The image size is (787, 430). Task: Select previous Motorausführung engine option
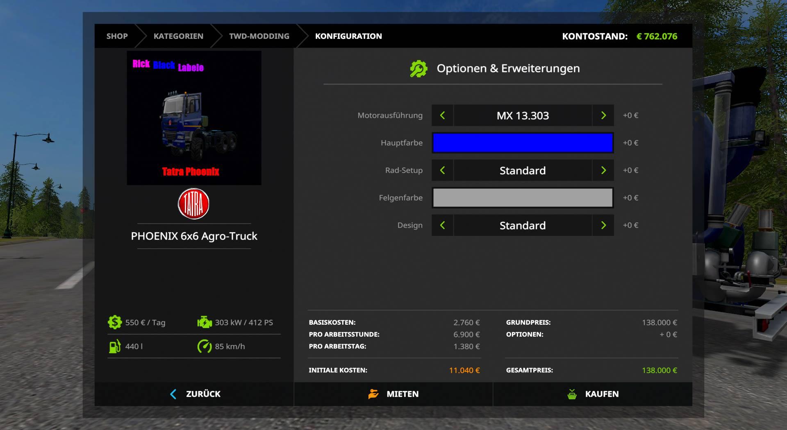(x=442, y=115)
